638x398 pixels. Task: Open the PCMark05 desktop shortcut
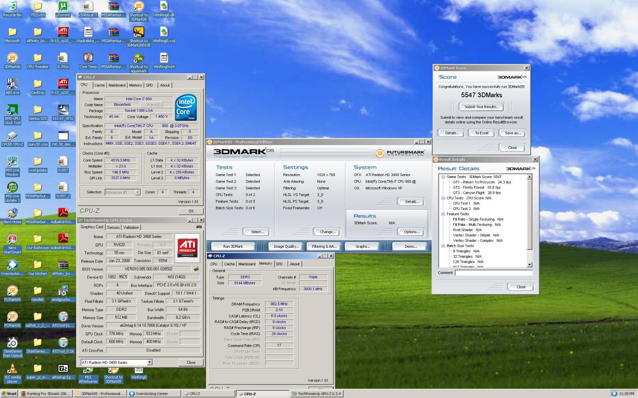(12, 320)
